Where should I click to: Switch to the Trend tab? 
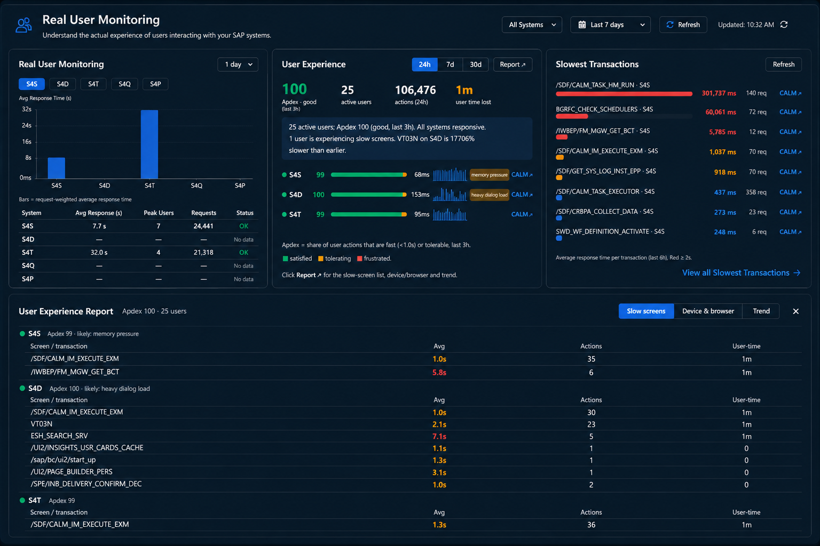click(x=761, y=311)
